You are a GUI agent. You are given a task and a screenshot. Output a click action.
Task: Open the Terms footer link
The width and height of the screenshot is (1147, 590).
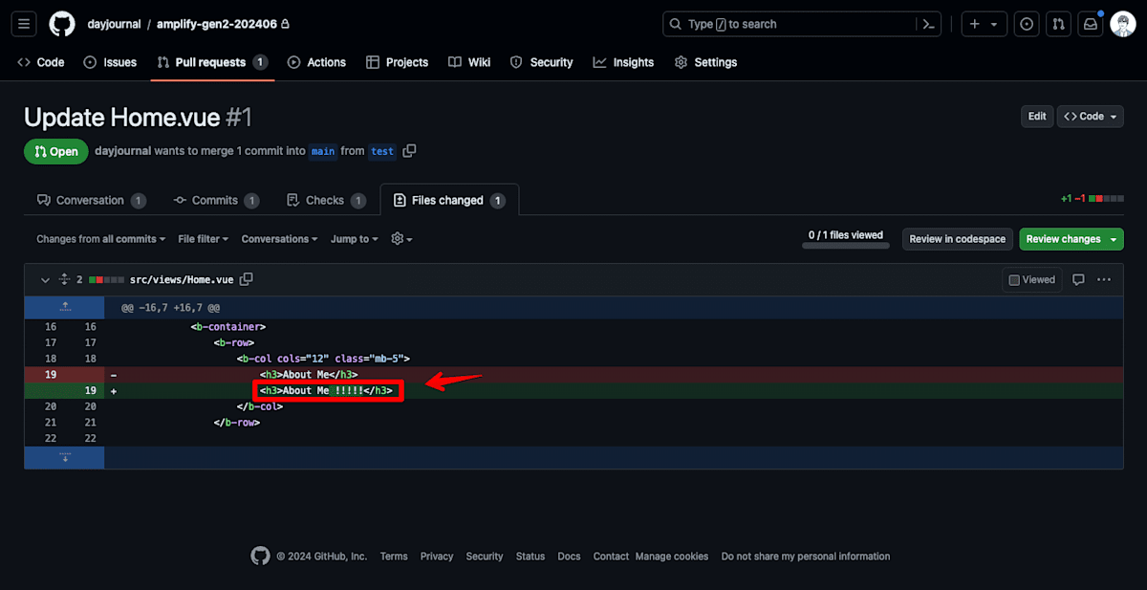394,557
